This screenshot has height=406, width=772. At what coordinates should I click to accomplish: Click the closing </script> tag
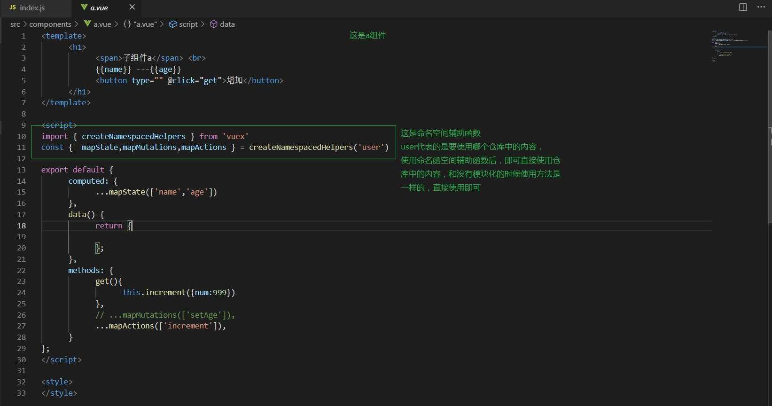click(x=62, y=359)
